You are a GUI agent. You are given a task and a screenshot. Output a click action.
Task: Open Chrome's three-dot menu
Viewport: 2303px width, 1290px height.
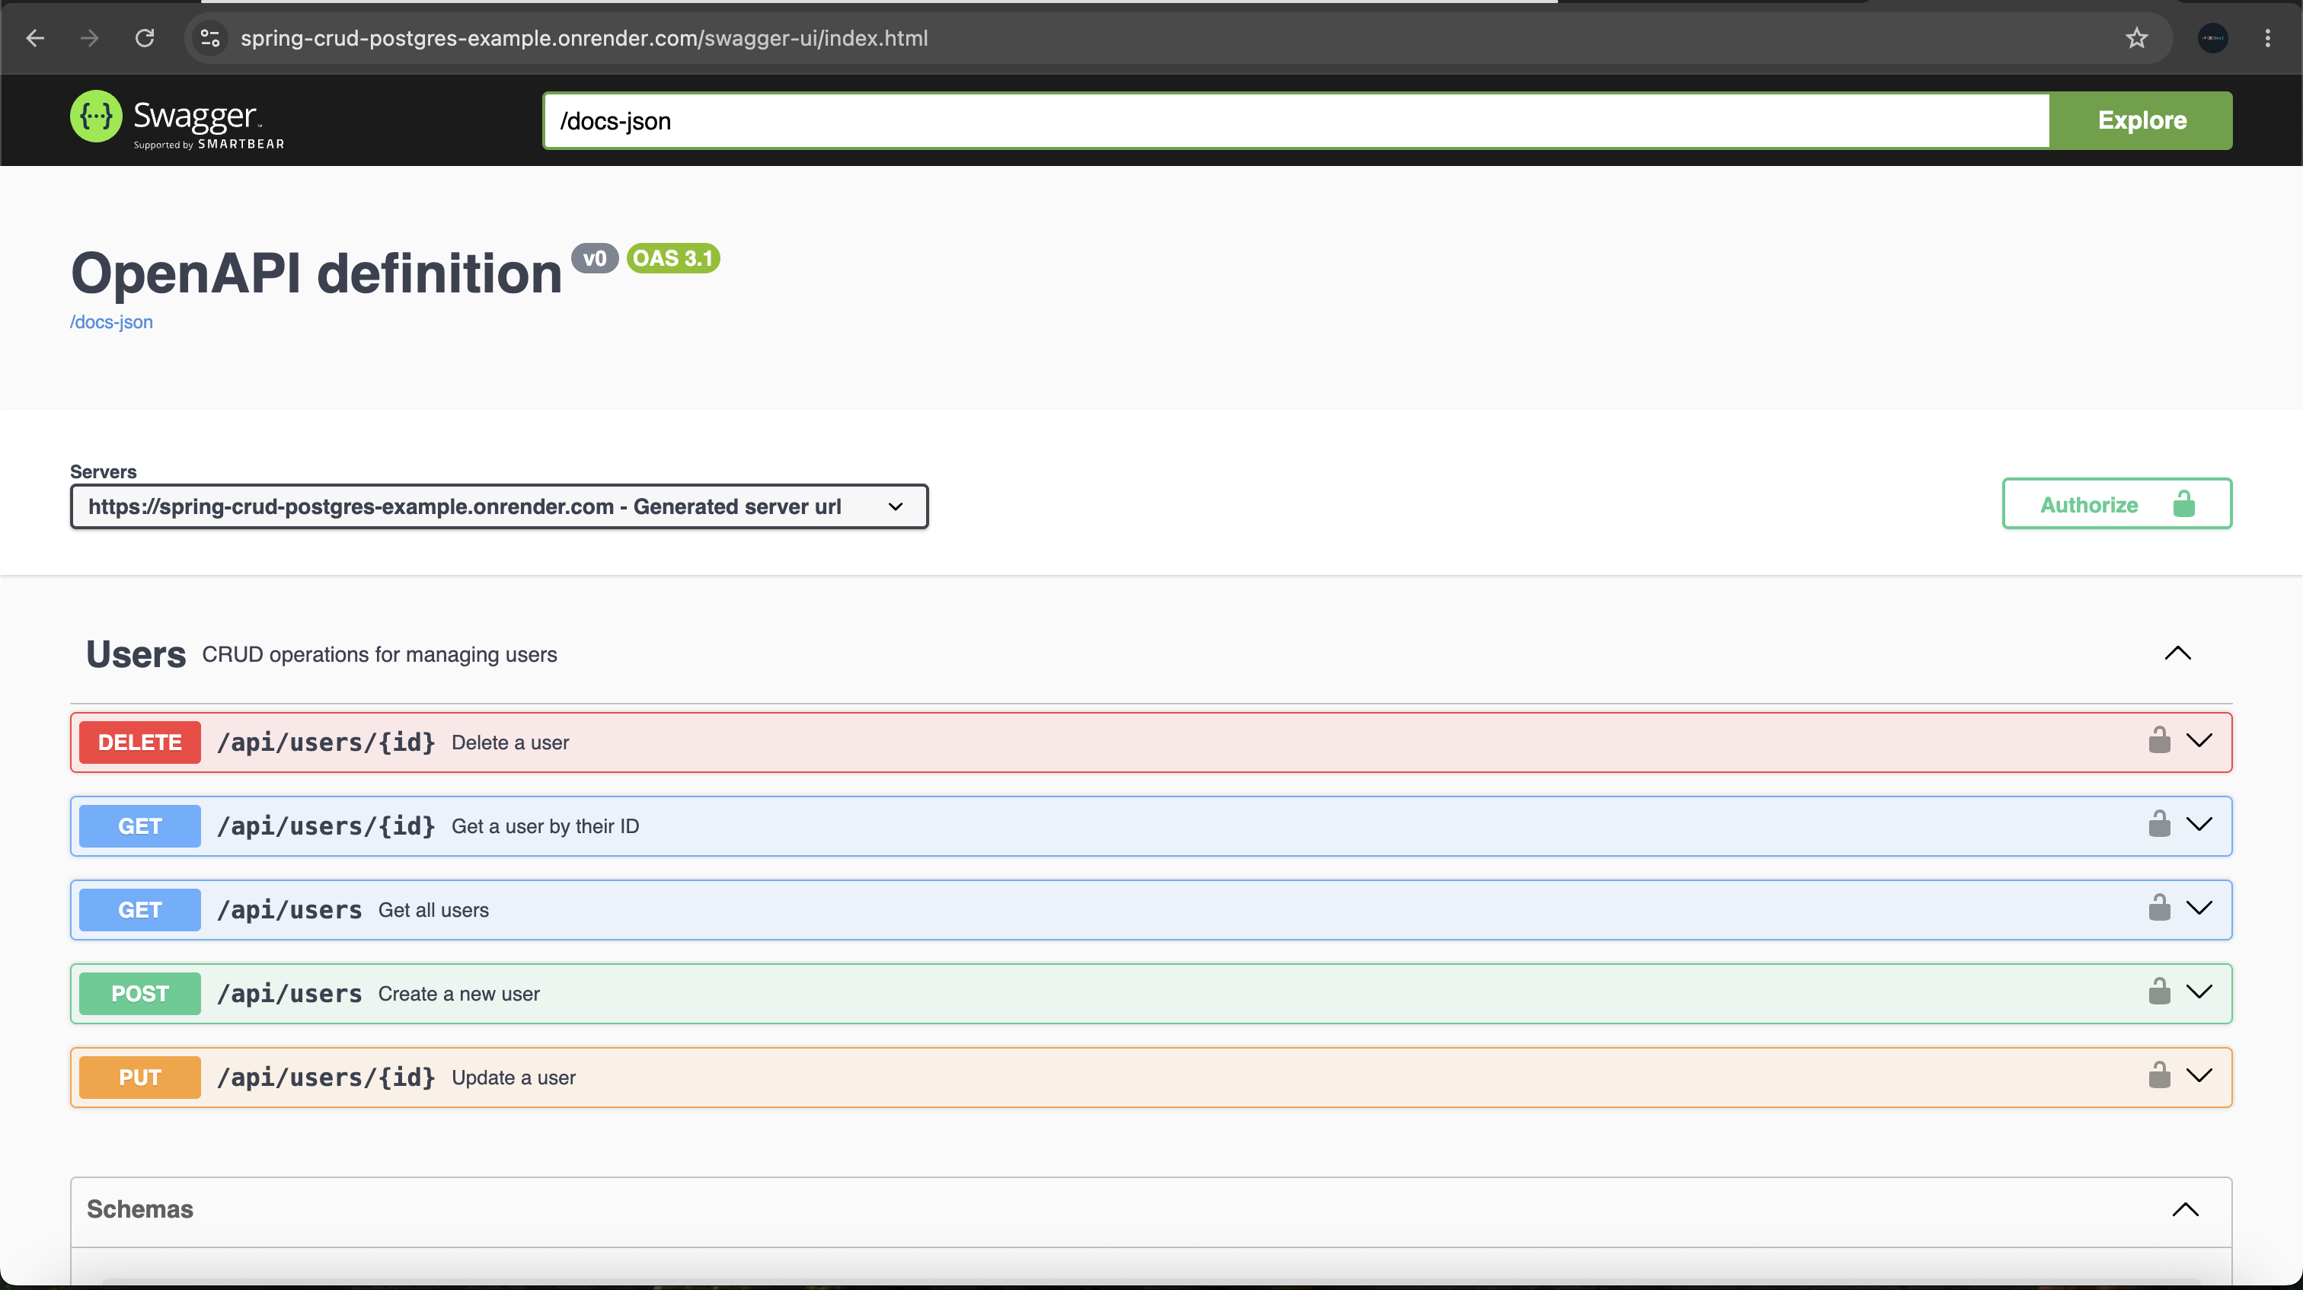[x=2268, y=38]
